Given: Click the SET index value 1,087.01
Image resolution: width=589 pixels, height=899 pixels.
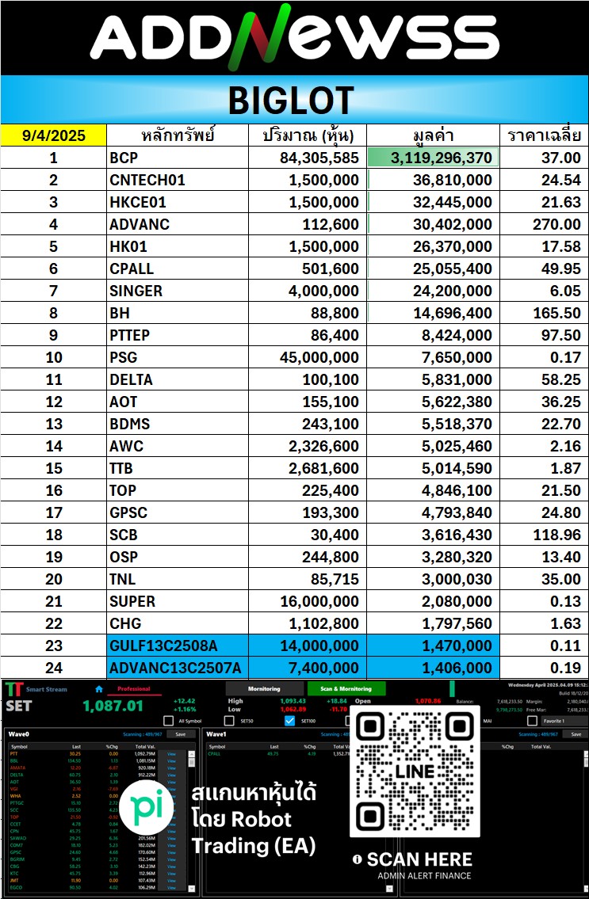Looking at the screenshot, I should coord(113,706).
